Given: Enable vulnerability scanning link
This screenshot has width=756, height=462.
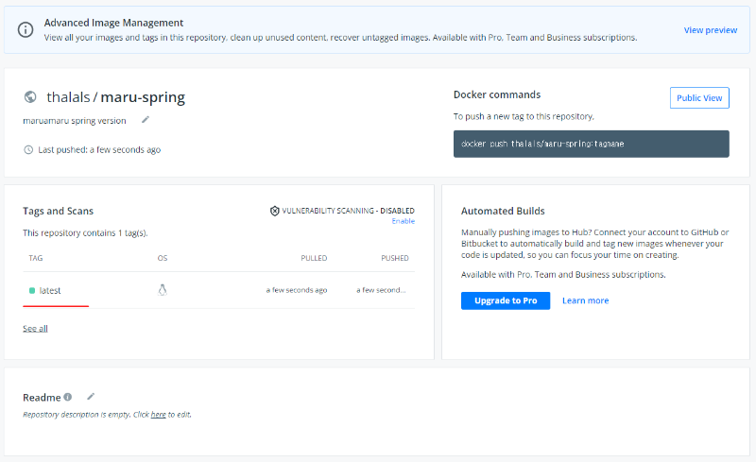Looking at the screenshot, I should point(404,221).
